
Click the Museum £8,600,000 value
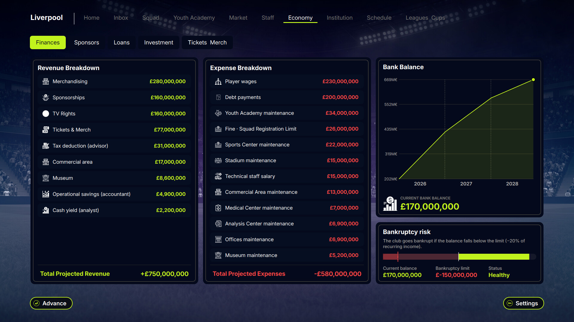click(x=171, y=178)
